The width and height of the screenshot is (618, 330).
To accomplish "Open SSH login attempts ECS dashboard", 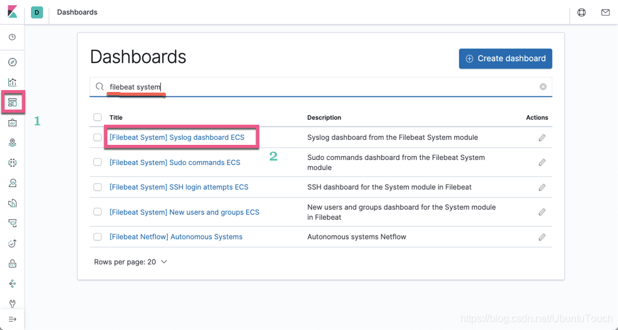I will click(x=178, y=187).
